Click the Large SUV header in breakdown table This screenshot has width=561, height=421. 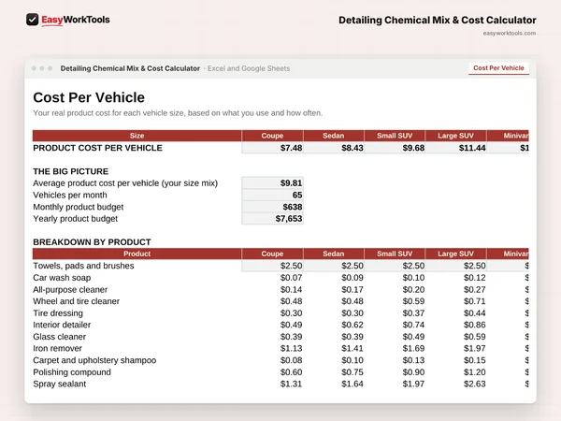455,254
